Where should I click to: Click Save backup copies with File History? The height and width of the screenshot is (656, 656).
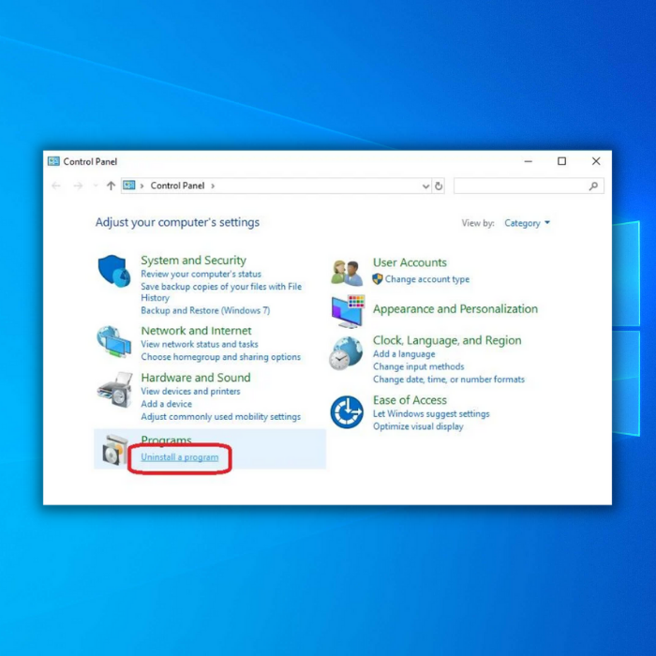(x=221, y=292)
